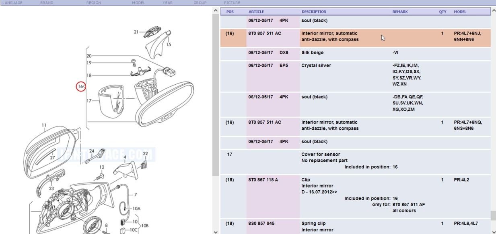Click part number 27 on the mirror glass
496x234 pixels.
(52, 158)
